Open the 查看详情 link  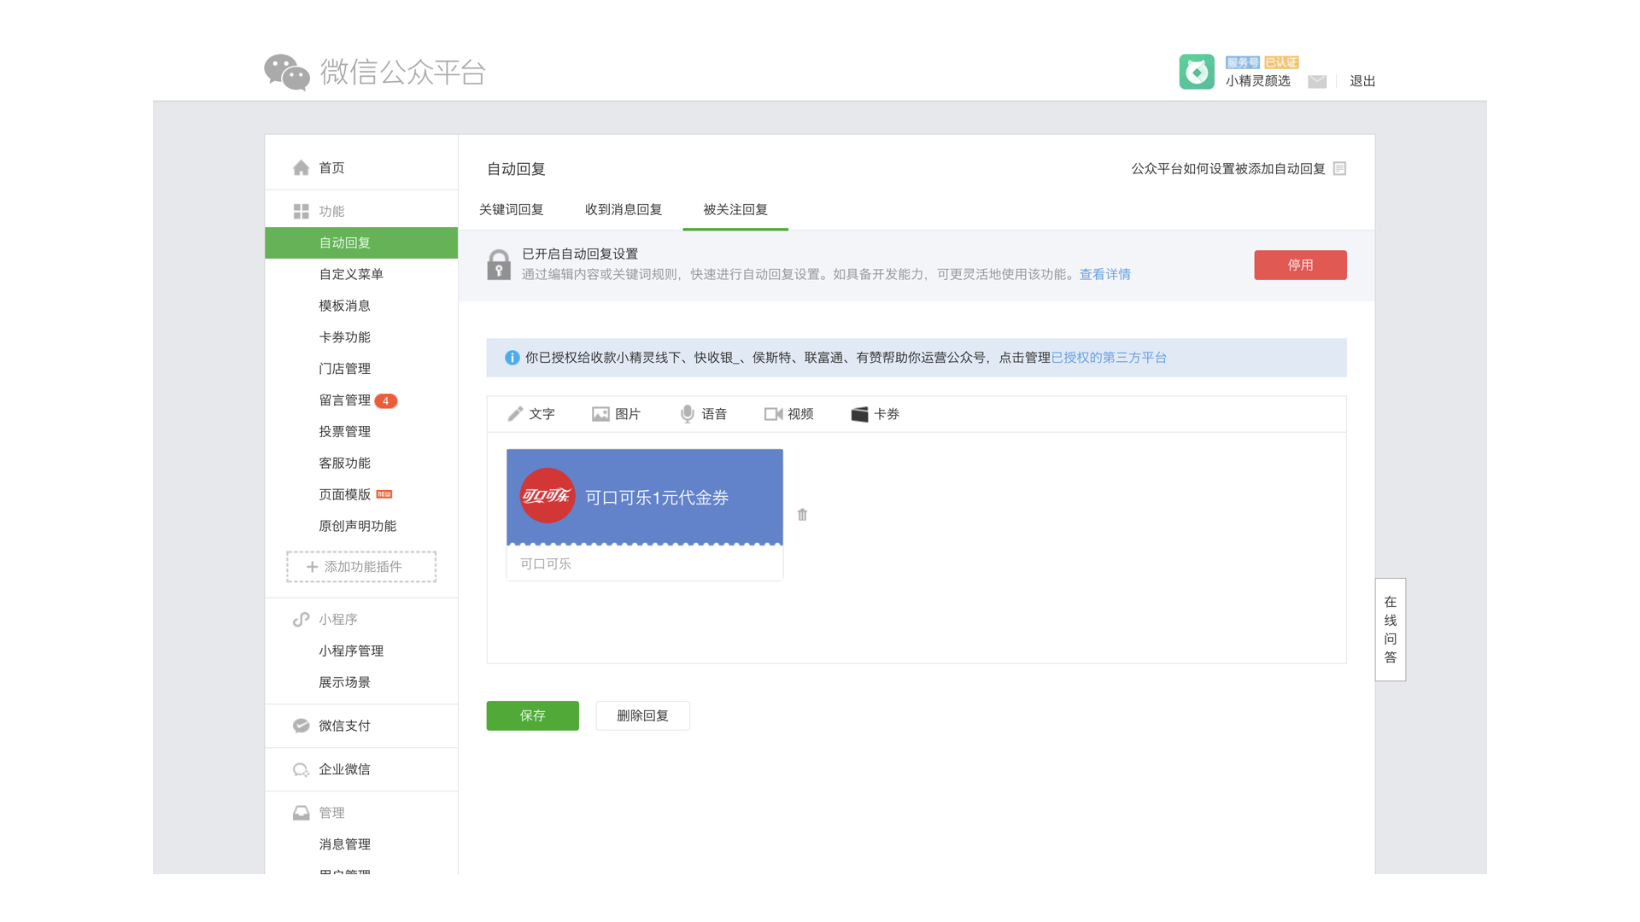click(x=1104, y=274)
